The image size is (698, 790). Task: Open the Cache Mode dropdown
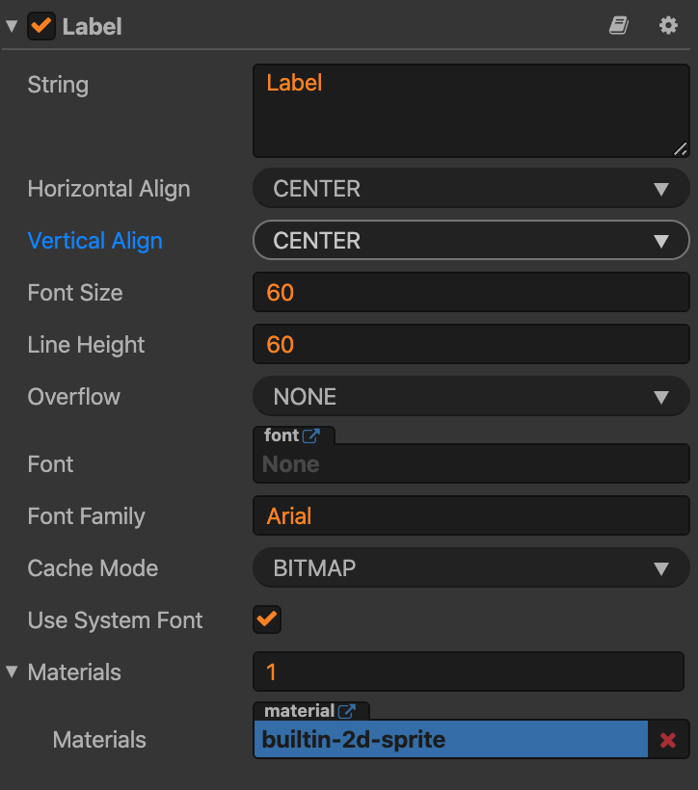pos(470,568)
